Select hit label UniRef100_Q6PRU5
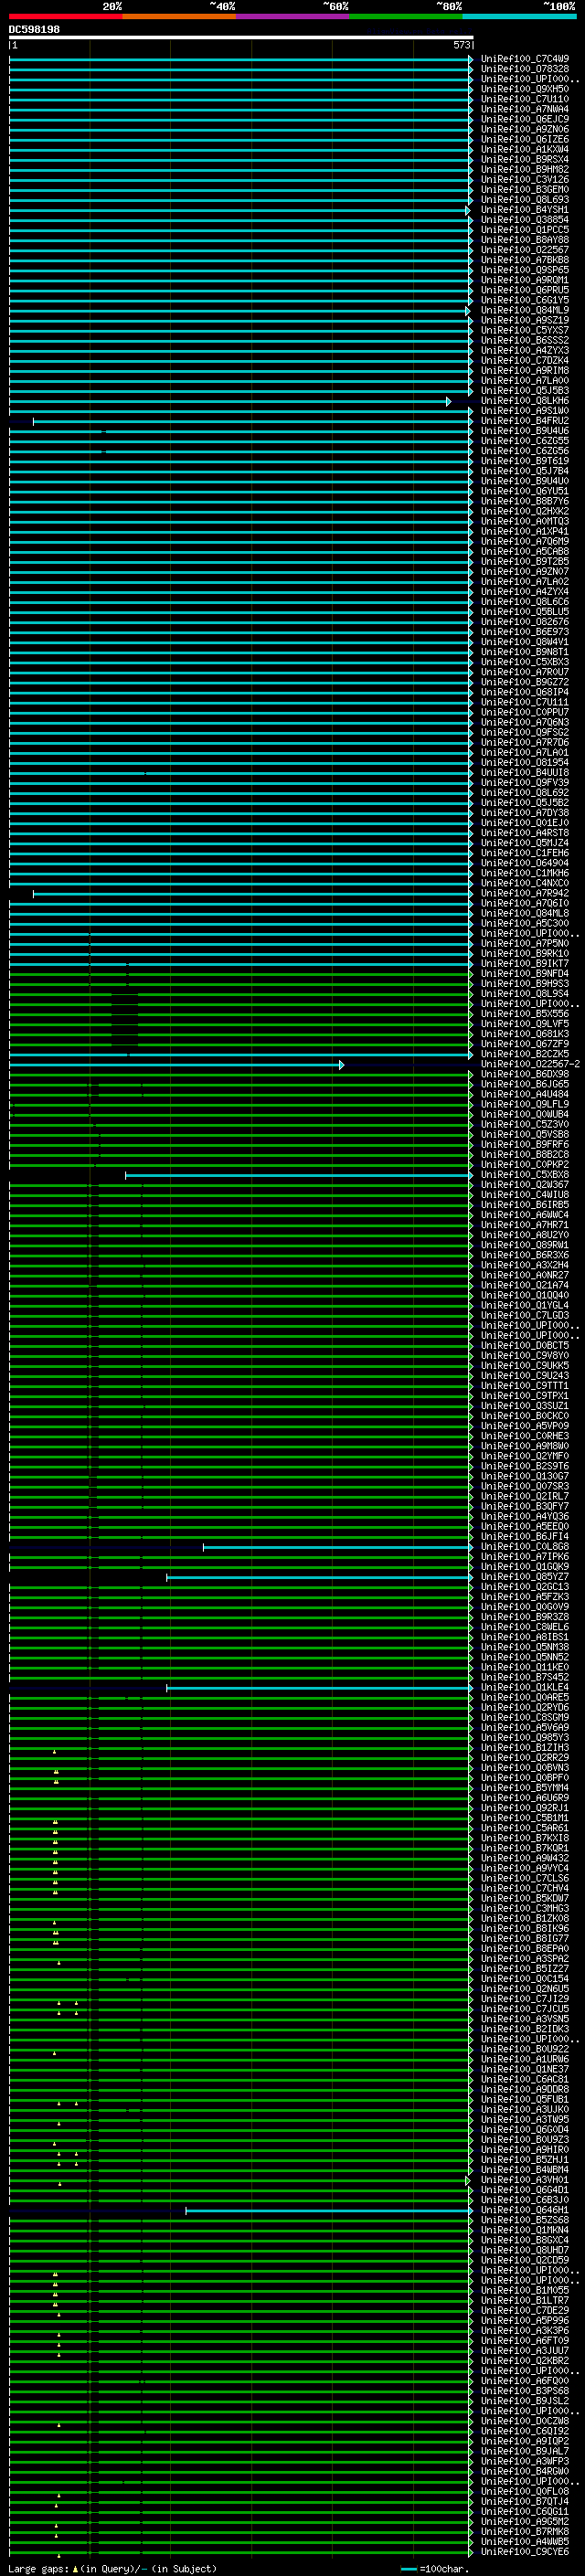The image size is (585, 2576). coord(525,290)
